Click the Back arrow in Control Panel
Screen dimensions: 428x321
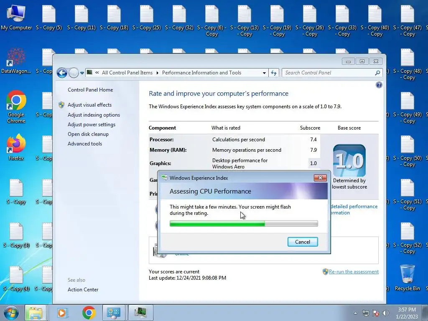[62, 73]
